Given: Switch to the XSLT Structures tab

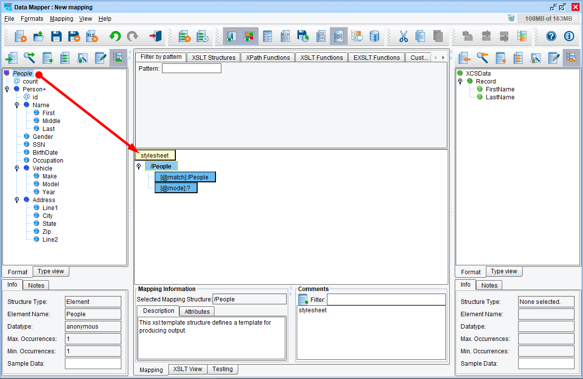Looking at the screenshot, I should point(214,57).
